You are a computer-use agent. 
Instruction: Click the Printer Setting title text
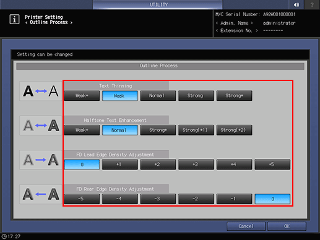[44, 17]
